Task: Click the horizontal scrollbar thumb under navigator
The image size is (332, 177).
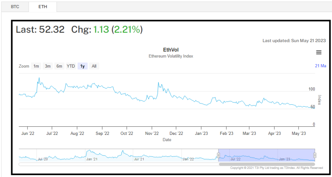Action: tap(267, 164)
